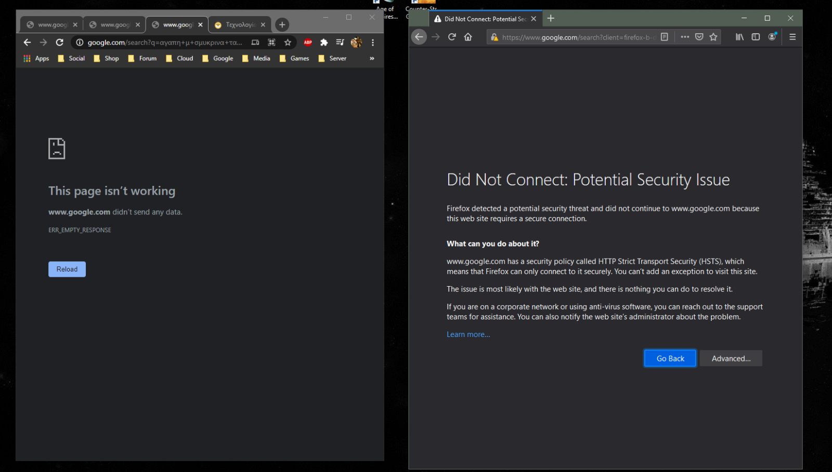This screenshot has height=472, width=832.
Task: Go to Firefox home page
Action: 468,37
